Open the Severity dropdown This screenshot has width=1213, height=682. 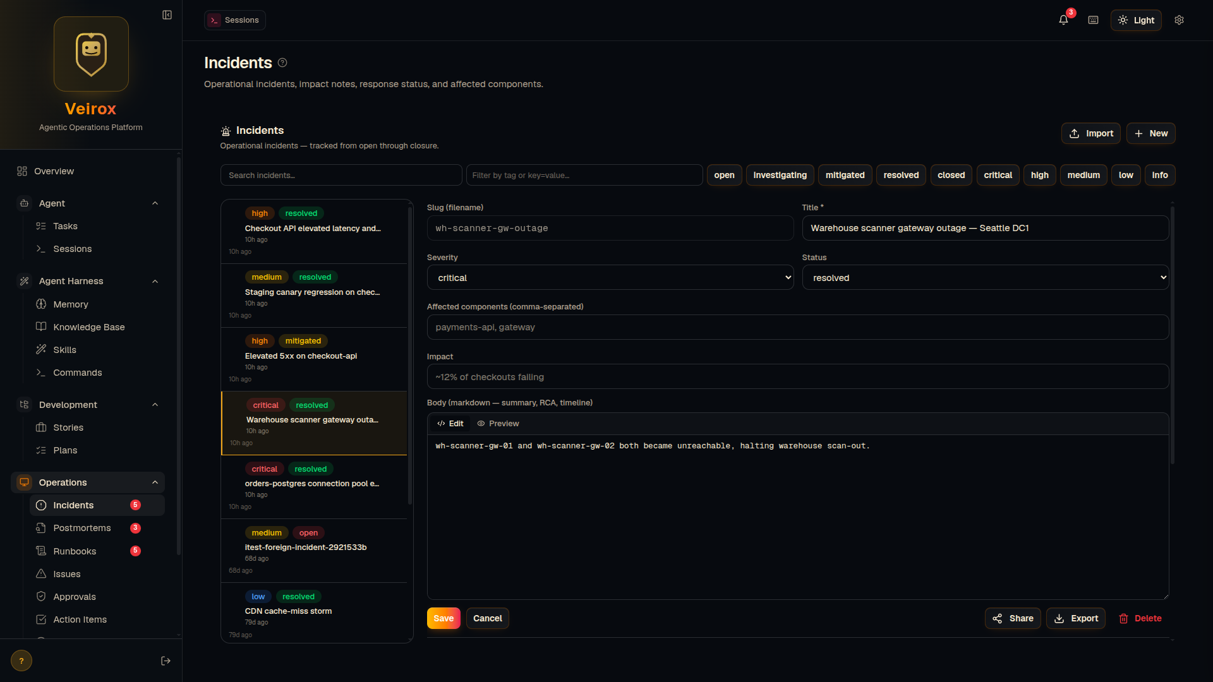point(610,278)
